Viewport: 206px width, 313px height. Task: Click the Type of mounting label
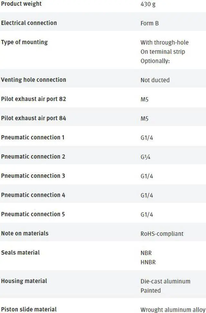24,42
